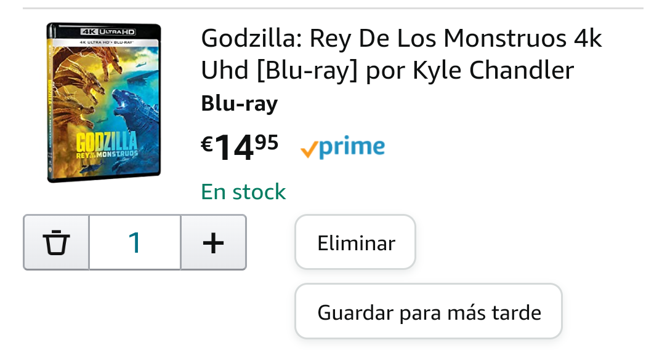The height and width of the screenshot is (356, 662).
Task: Open the Godzilla Blu-ray cover thumbnail
Action: (103, 103)
